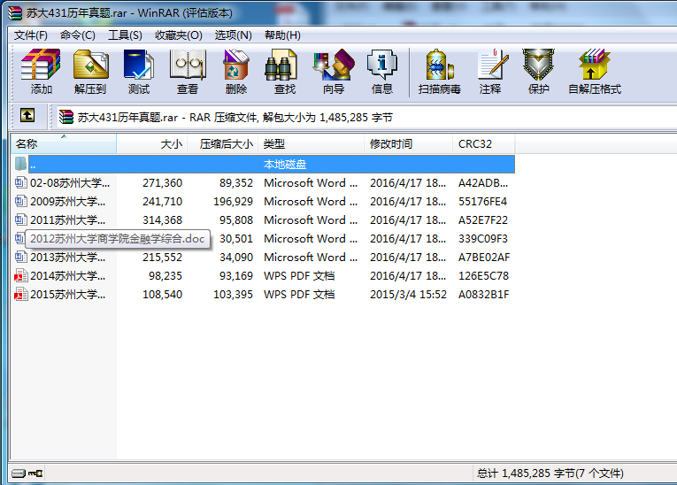677x485 pixels.
Task: Open the 帮助(H) menu
Action: (x=282, y=35)
